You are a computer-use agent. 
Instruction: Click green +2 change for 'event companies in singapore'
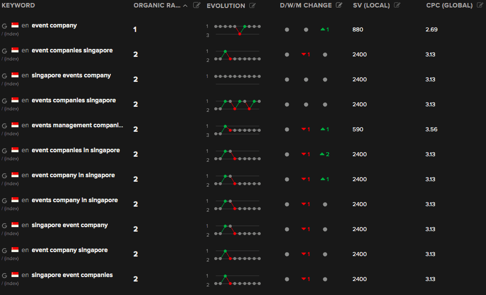(x=325, y=154)
